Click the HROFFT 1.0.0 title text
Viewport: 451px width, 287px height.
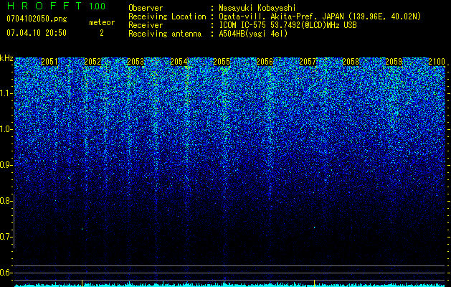coord(56,6)
